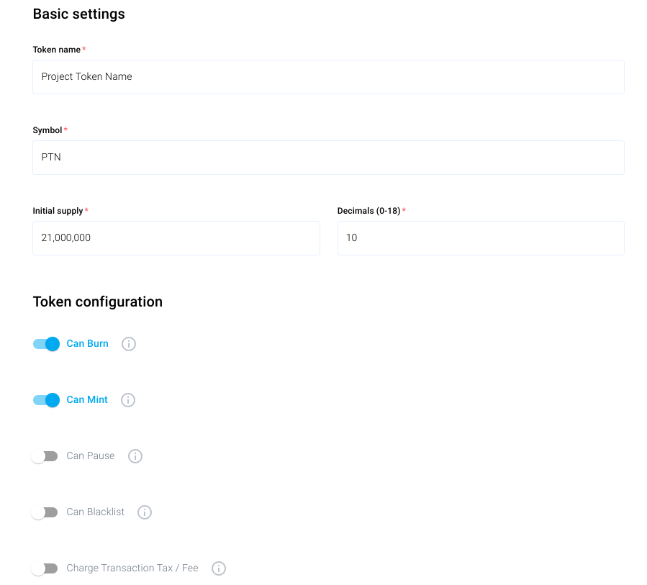Image resolution: width=647 pixels, height=585 pixels.
Task: Open the Can Pause info tooltip icon
Action: point(135,456)
